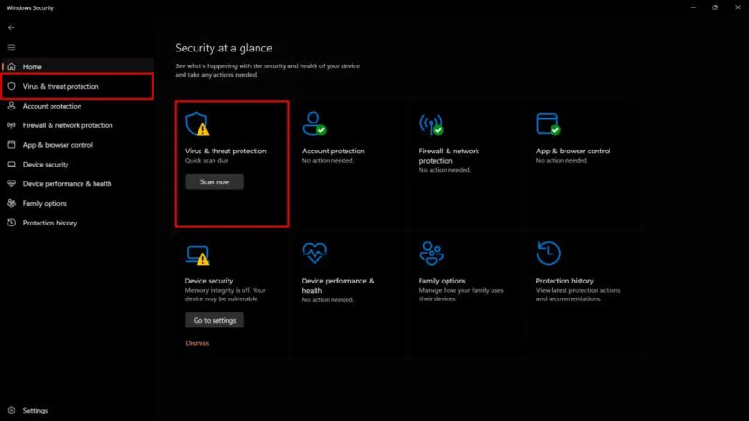
Task: Click the Firewall antenna tile icon
Action: point(432,124)
